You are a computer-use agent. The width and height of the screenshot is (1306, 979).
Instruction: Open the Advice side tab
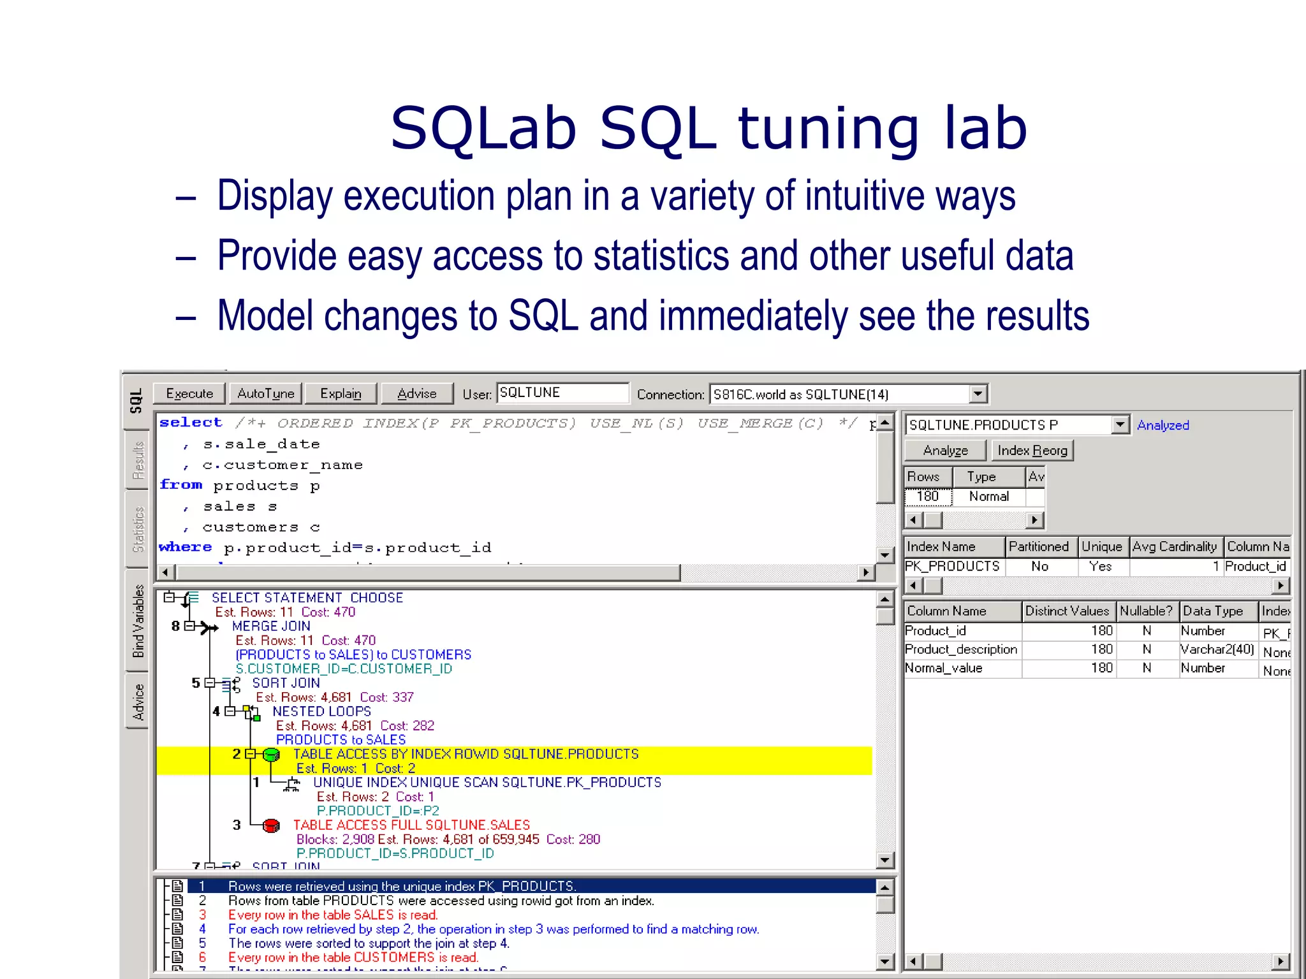[137, 700]
